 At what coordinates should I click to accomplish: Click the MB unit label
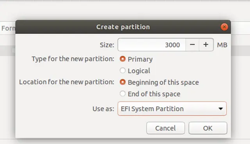point(222,45)
